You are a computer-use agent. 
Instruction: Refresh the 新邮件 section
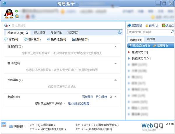click(x=111, y=97)
